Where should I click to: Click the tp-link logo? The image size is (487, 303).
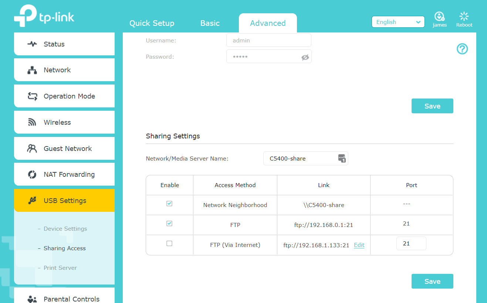pyautogui.click(x=44, y=16)
